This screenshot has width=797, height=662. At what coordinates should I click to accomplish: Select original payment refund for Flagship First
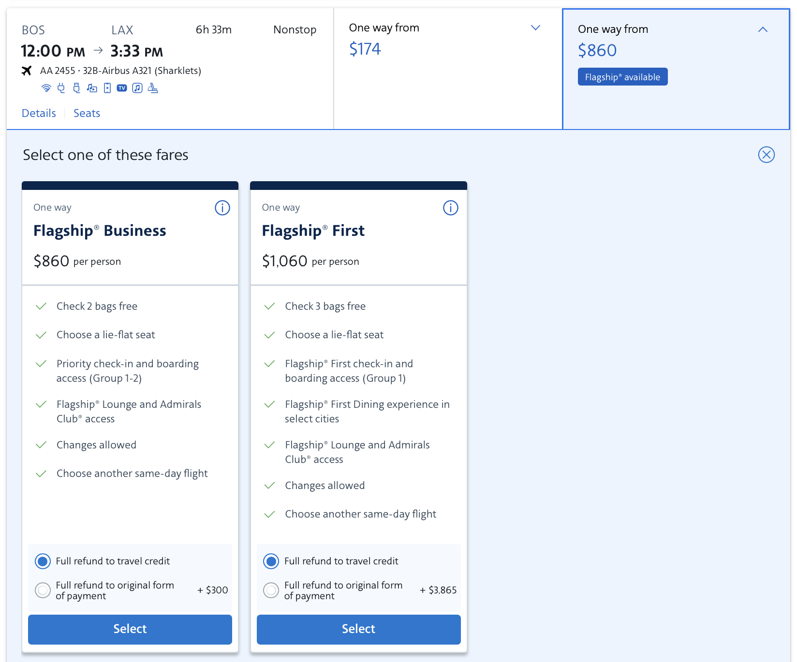pyautogui.click(x=271, y=590)
